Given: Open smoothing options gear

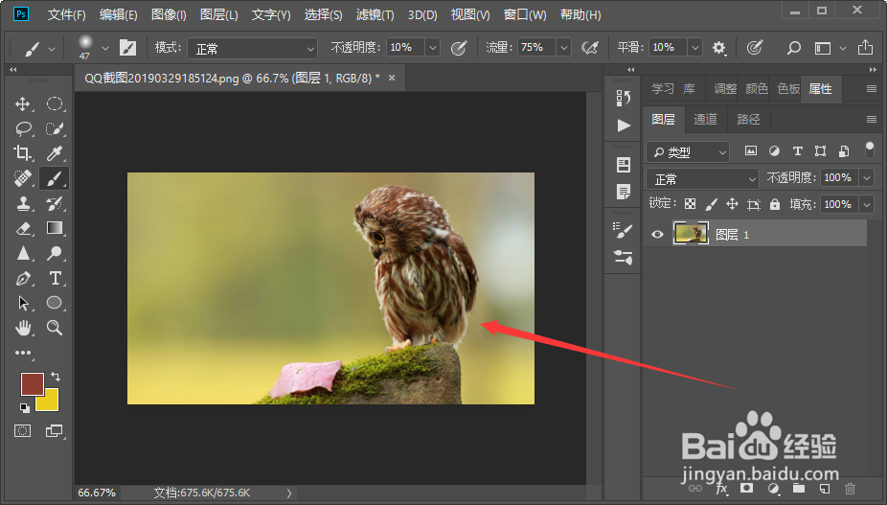Looking at the screenshot, I should (719, 48).
